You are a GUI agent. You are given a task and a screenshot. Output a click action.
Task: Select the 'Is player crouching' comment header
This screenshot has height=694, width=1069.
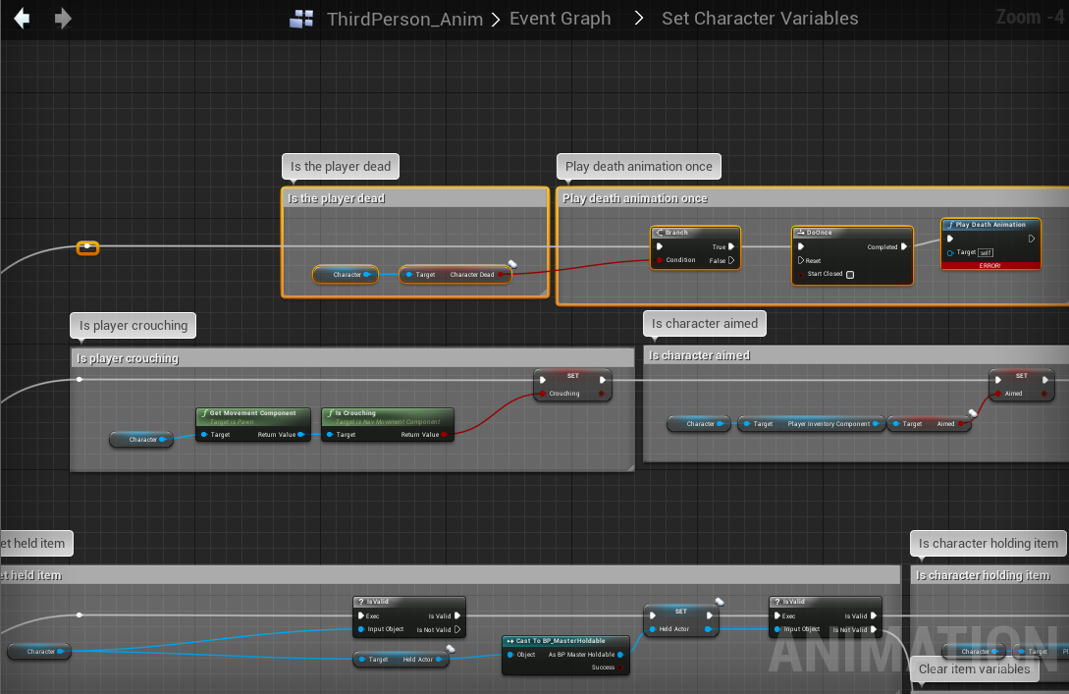coord(129,358)
